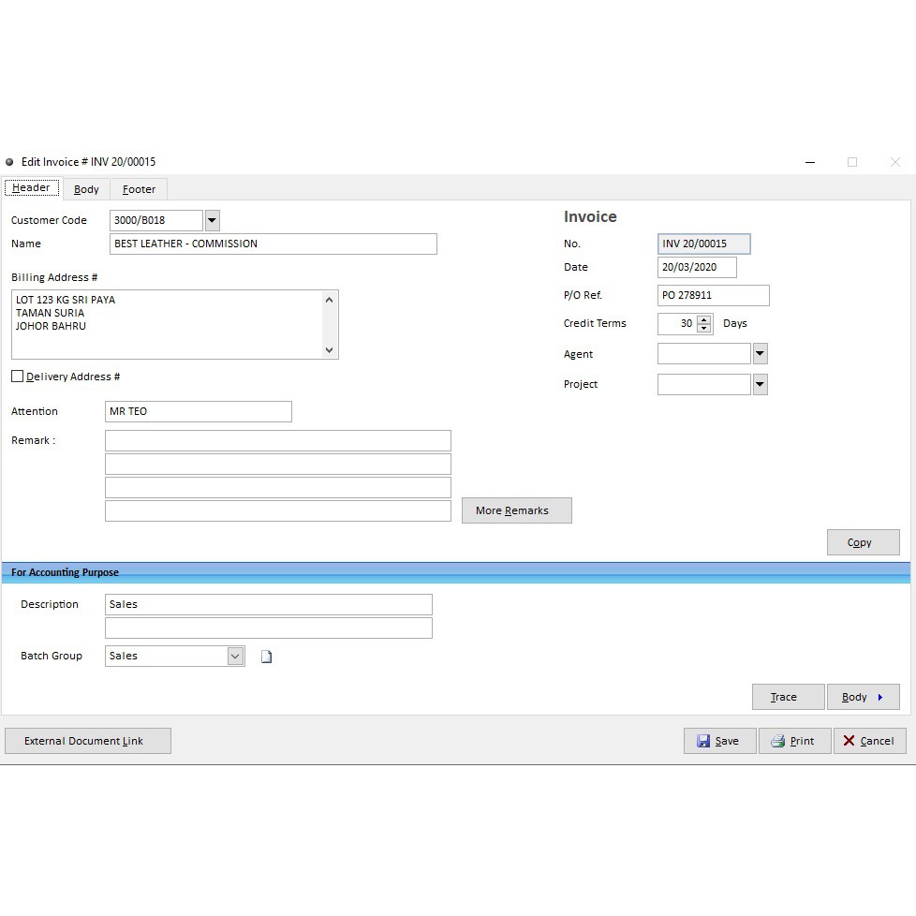916x916 pixels.
Task: Expand the Project dropdown list
Action: point(760,384)
